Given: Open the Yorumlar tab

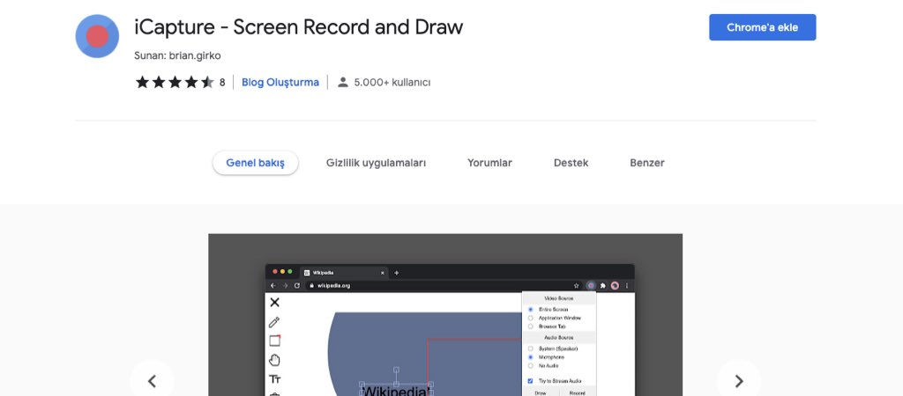Looking at the screenshot, I should click(489, 163).
